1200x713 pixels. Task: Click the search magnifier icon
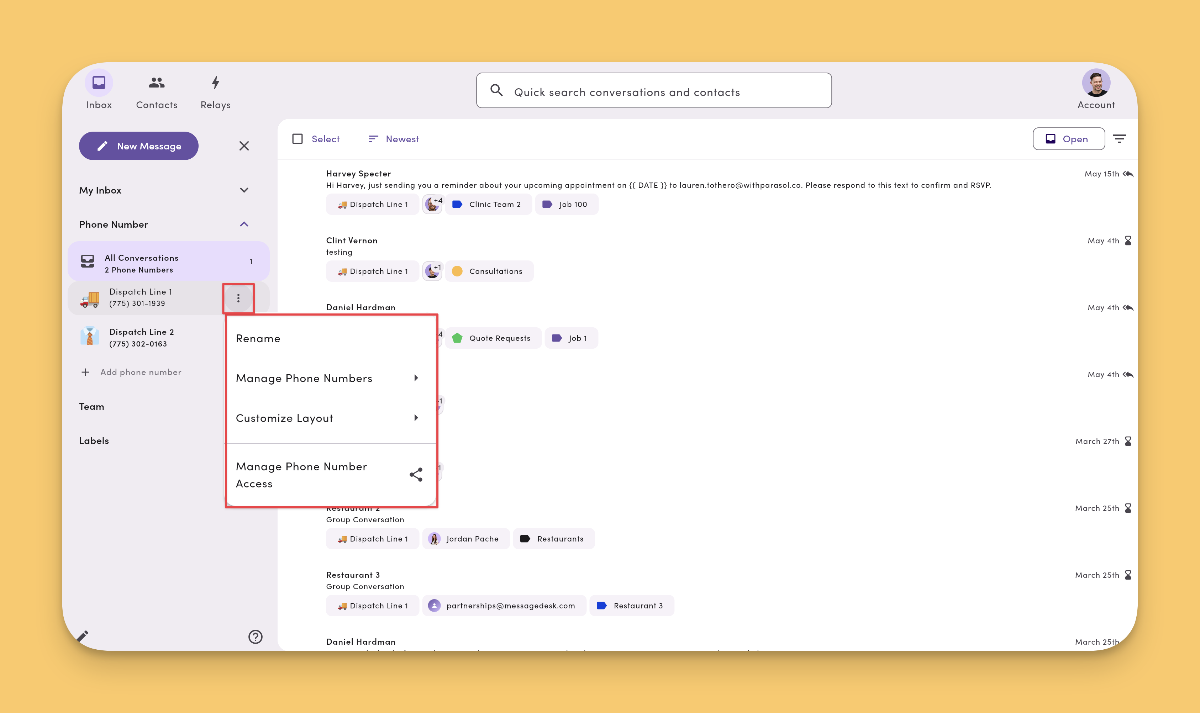coord(496,90)
